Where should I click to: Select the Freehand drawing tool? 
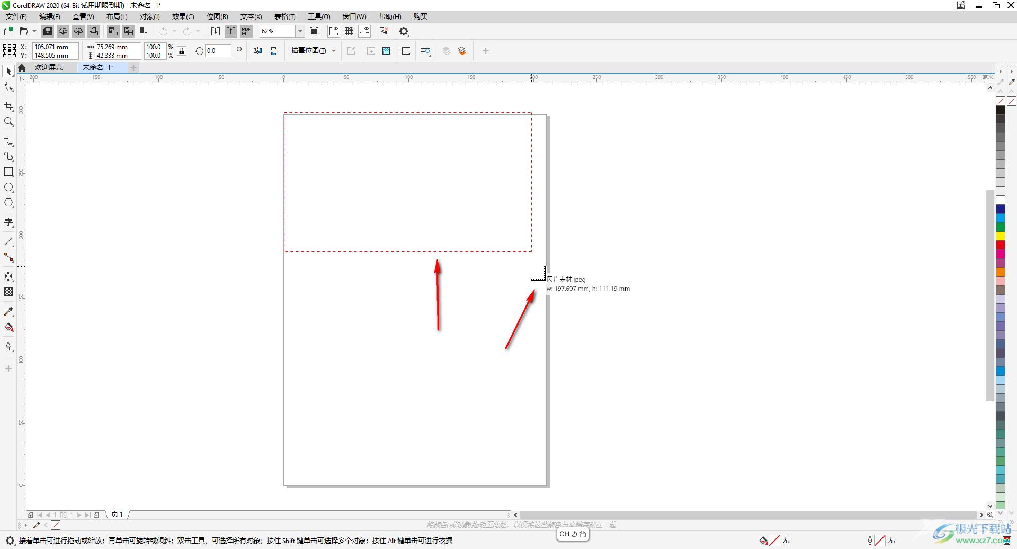(8, 141)
